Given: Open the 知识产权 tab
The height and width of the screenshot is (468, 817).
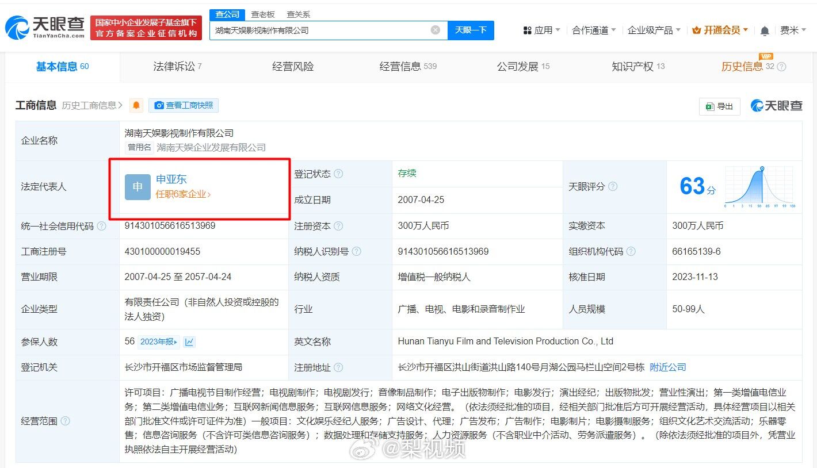Looking at the screenshot, I should click(x=637, y=67).
